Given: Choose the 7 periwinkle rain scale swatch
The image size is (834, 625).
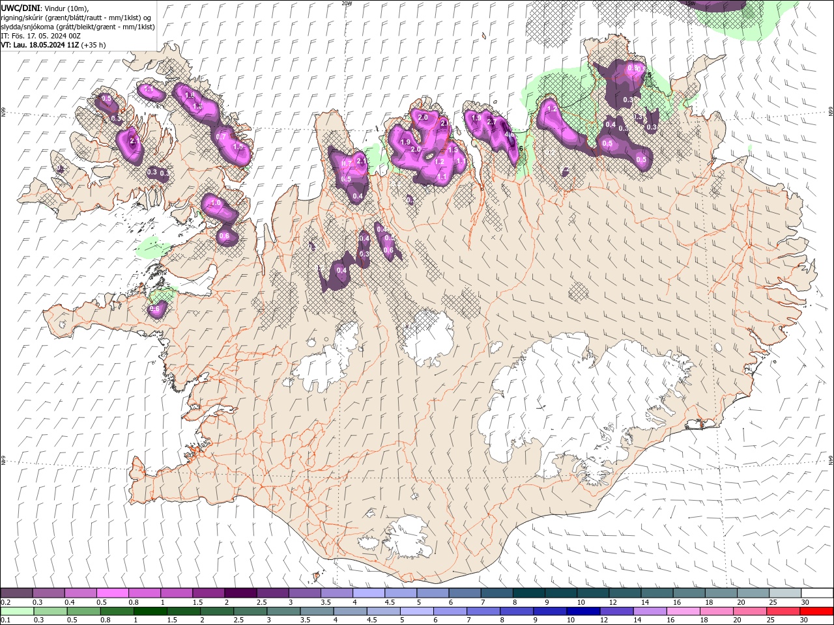Looking at the screenshot, I should pyautogui.click(x=483, y=611).
